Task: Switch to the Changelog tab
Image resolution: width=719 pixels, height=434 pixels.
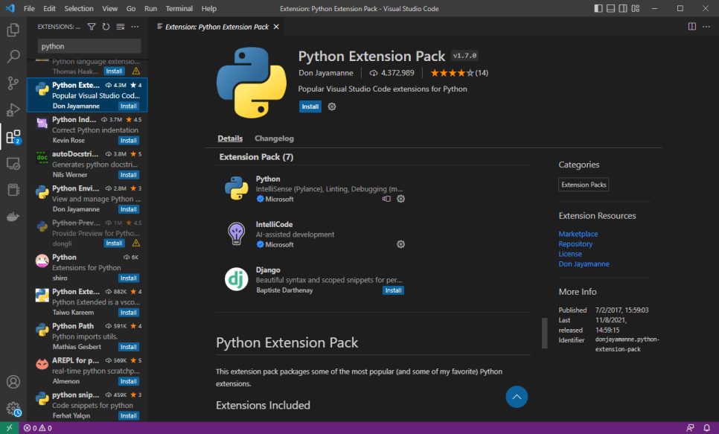Action: (x=274, y=138)
